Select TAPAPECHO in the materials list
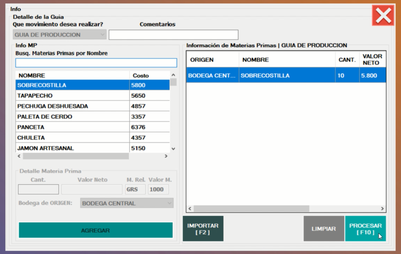The width and height of the screenshot is (401, 254). pyautogui.click(x=73, y=96)
